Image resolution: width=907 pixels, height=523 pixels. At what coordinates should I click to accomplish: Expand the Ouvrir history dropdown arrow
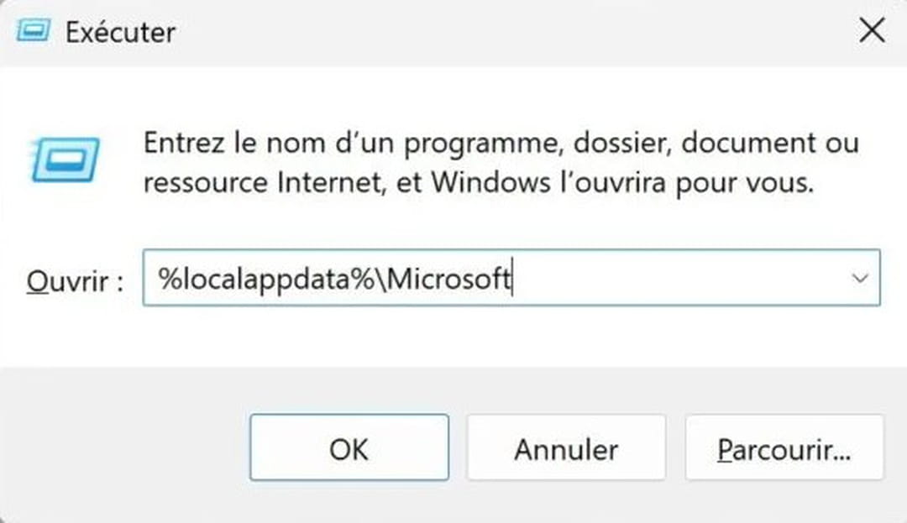pyautogui.click(x=860, y=277)
